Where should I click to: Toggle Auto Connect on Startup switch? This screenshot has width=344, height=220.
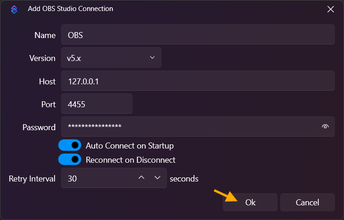coord(70,146)
